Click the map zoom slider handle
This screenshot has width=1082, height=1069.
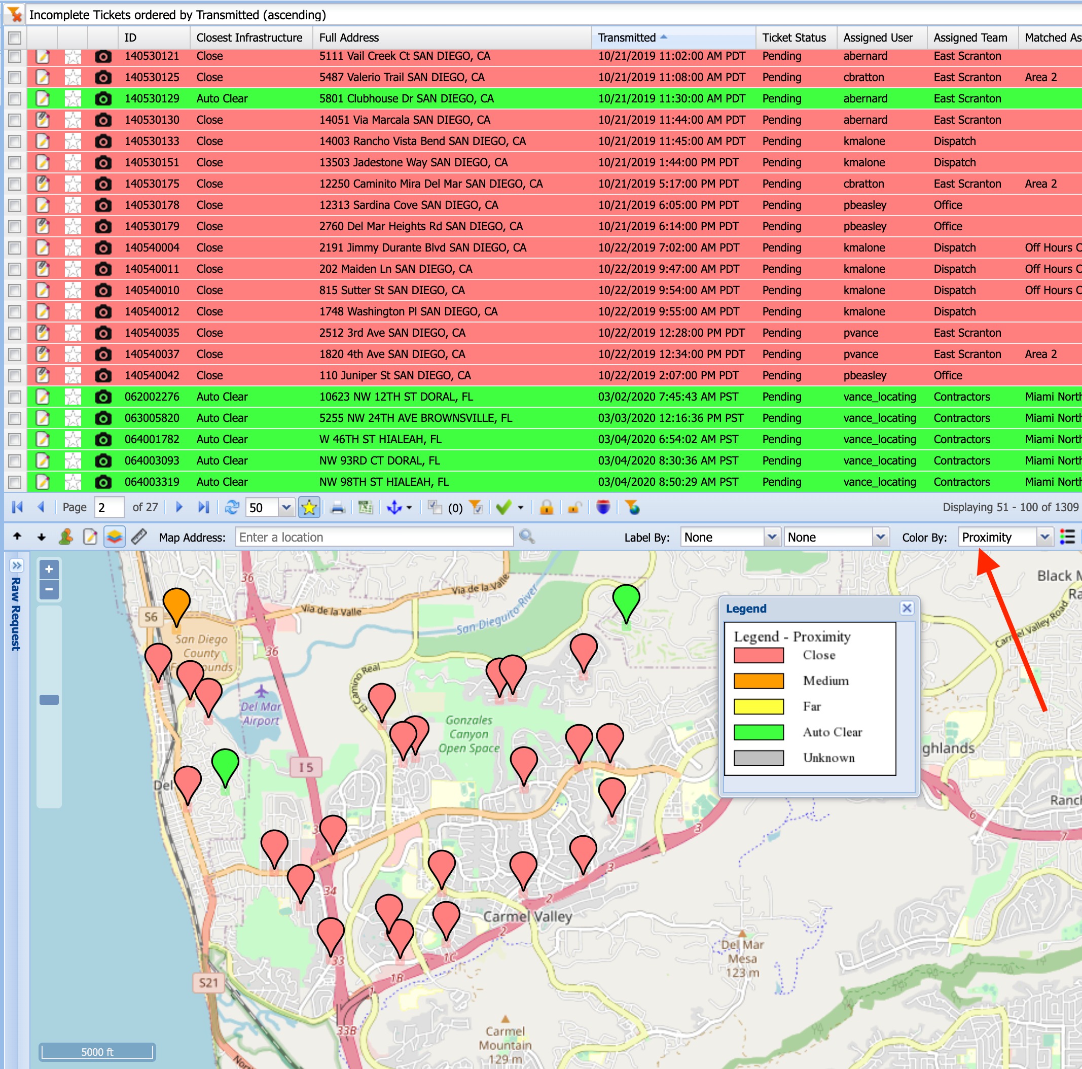pos(49,700)
